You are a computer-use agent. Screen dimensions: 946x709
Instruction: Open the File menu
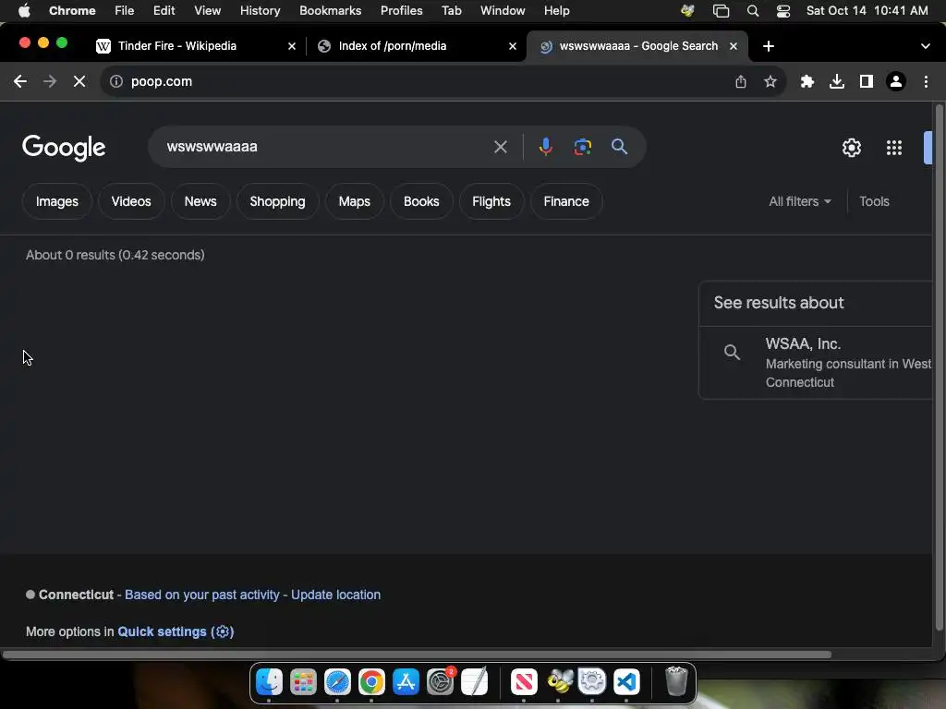point(125,11)
